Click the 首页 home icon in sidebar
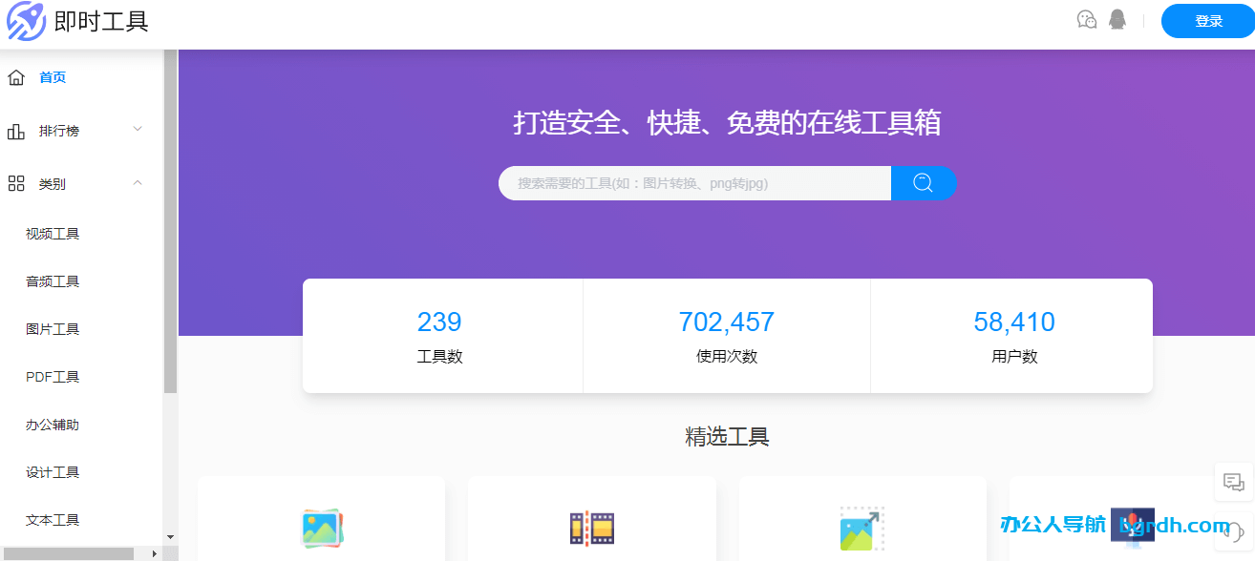Image resolution: width=1255 pixels, height=561 pixels. click(15, 76)
